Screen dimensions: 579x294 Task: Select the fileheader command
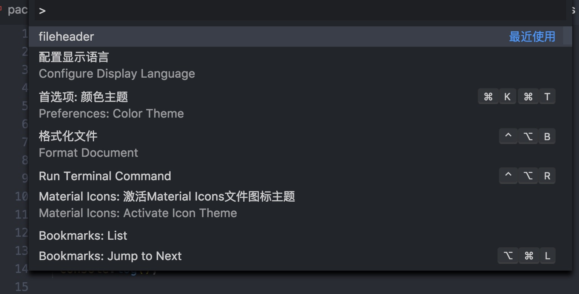tap(300, 37)
